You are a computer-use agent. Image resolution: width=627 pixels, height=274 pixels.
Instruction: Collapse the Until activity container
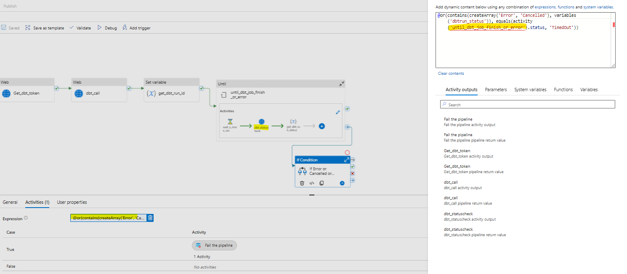(342, 84)
